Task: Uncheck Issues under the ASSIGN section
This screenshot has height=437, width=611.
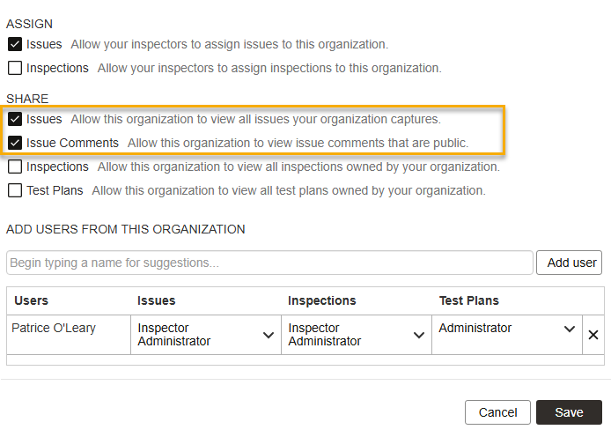Action: [x=15, y=44]
